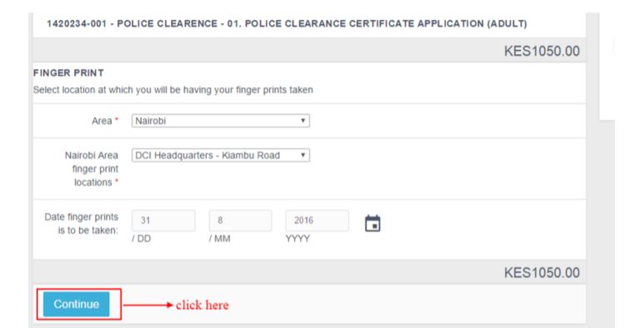Click the arrow on the finger print locations dropdown
Image resolution: width=635 pixels, height=328 pixels.
(x=302, y=156)
